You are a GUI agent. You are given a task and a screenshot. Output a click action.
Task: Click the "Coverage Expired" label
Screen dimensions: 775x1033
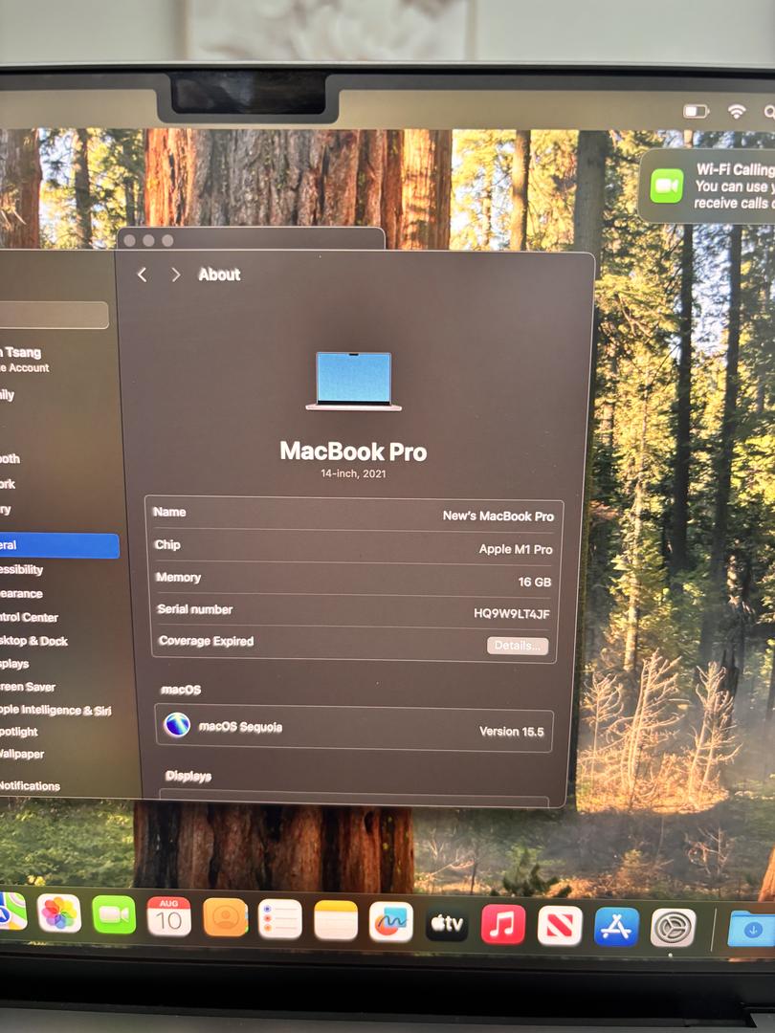click(x=206, y=641)
